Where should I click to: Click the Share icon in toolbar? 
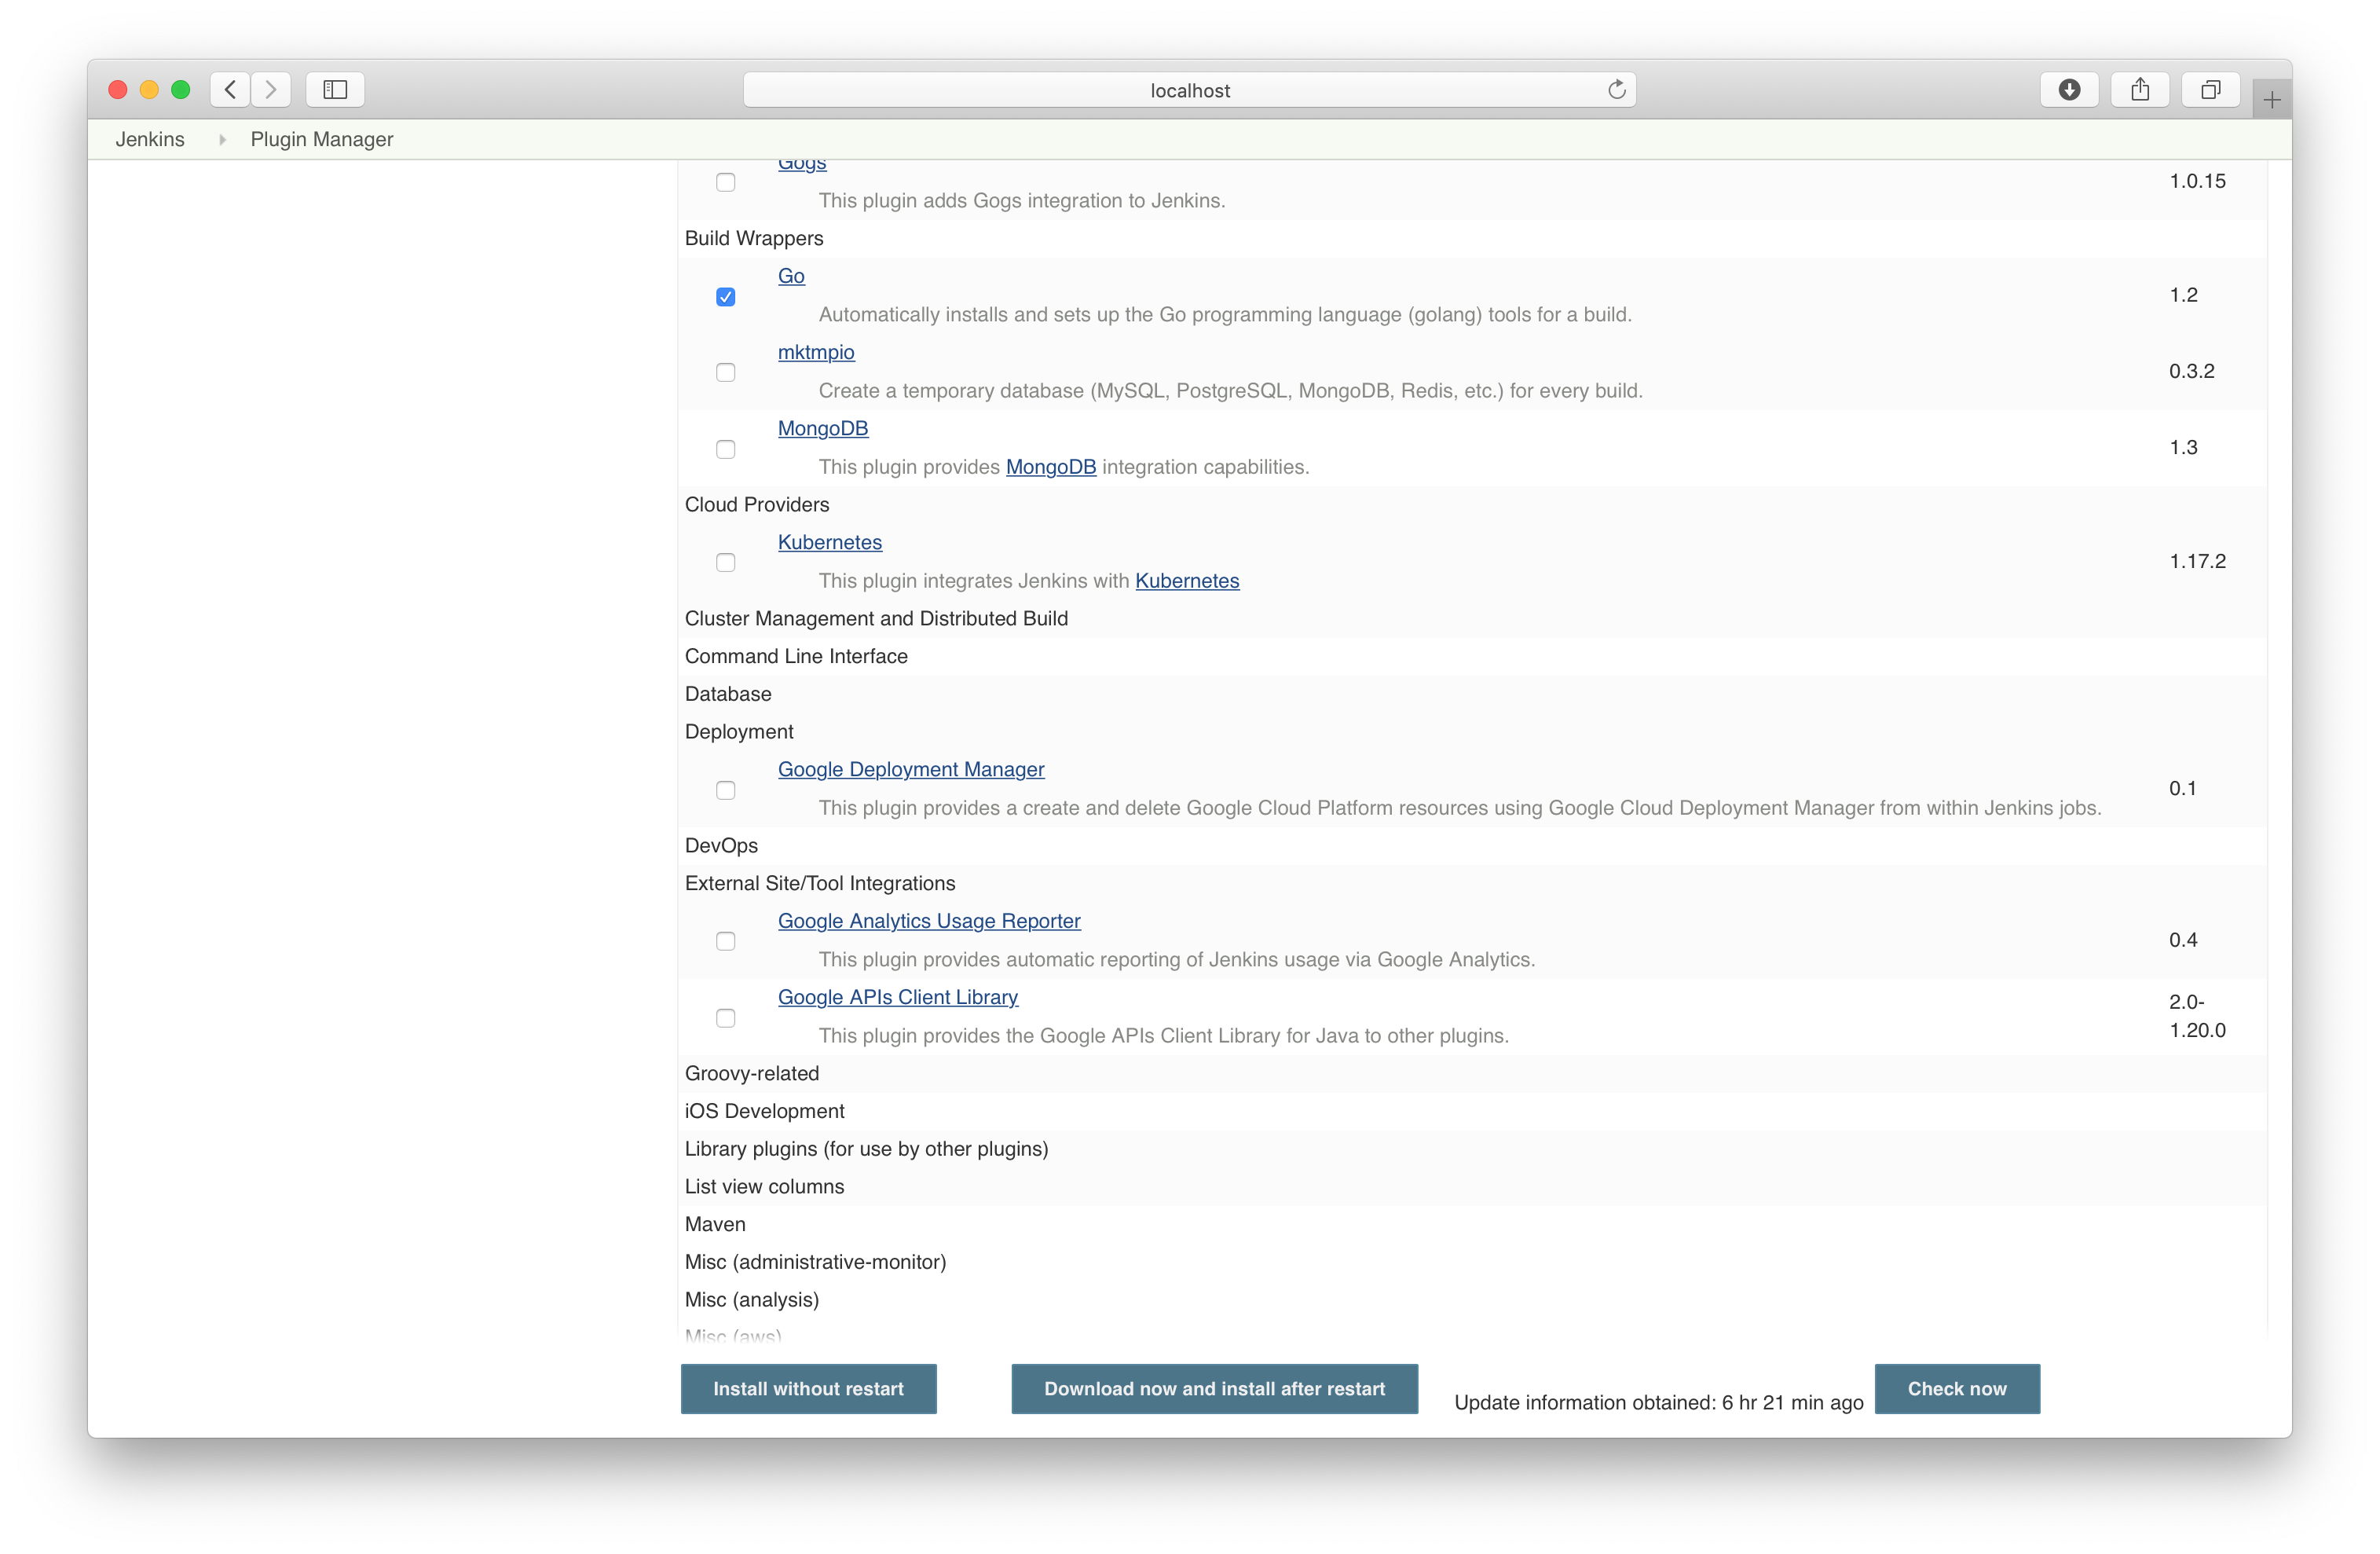(2139, 90)
